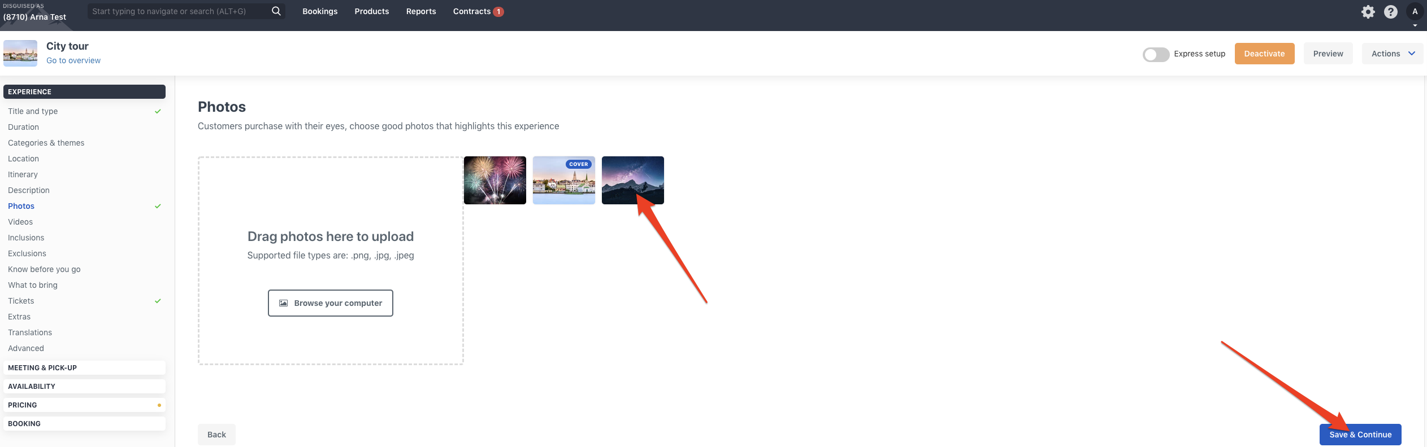Image resolution: width=1427 pixels, height=447 pixels.
Task: Click the City tour product thumbnail
Action: [20, 53]
